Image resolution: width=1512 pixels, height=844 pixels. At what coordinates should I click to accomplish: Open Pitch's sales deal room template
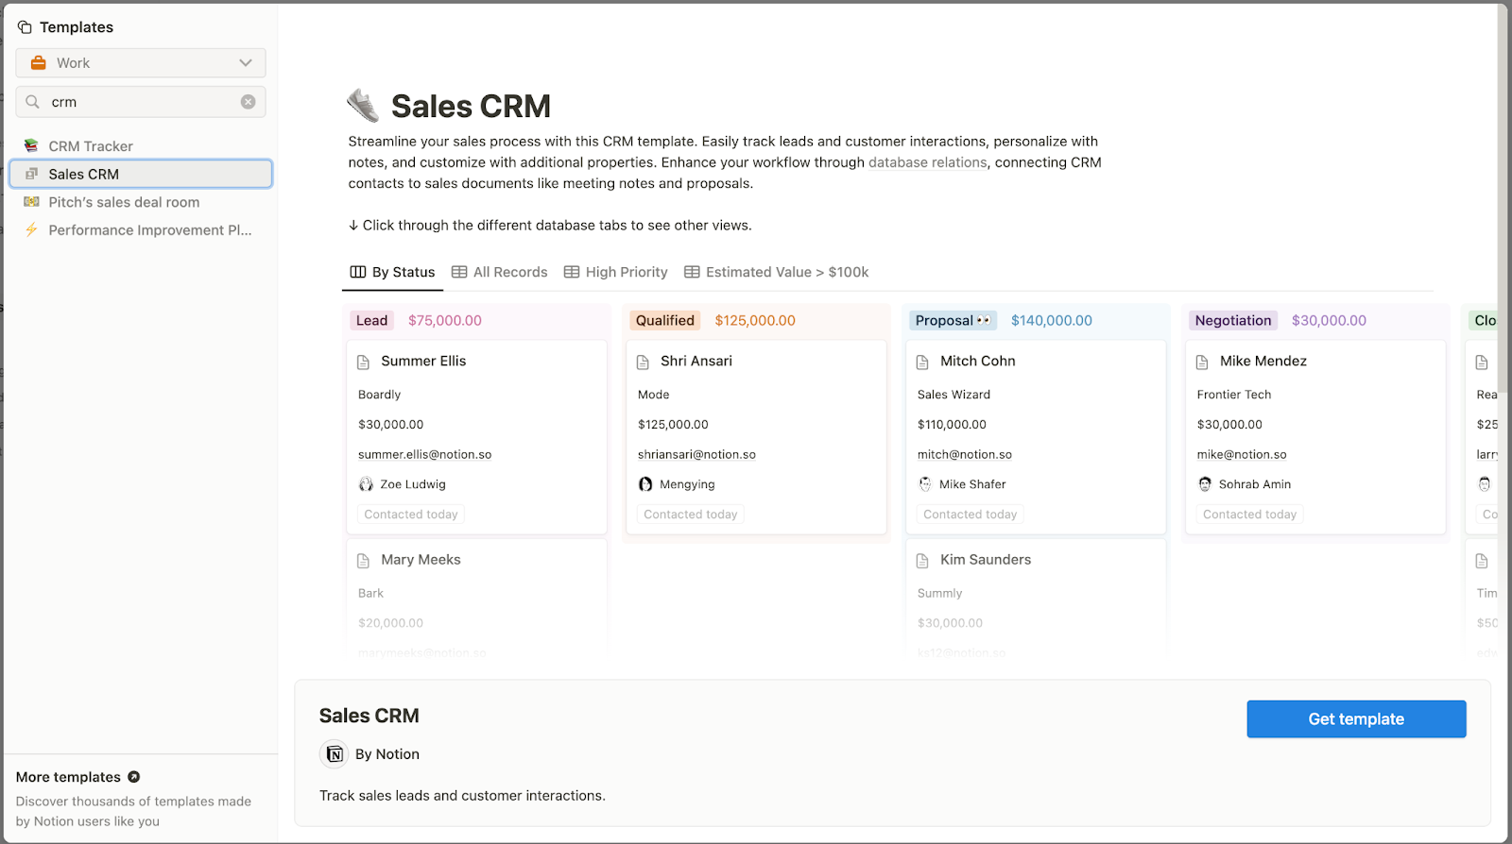pyautogui.click(x=141, y=202)
